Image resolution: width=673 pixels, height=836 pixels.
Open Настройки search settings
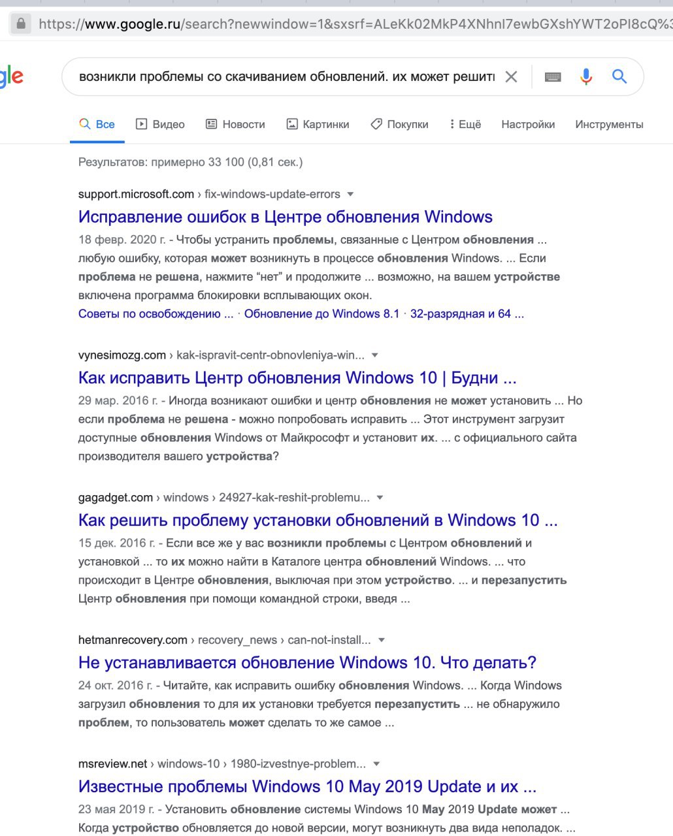pos(528,124)
